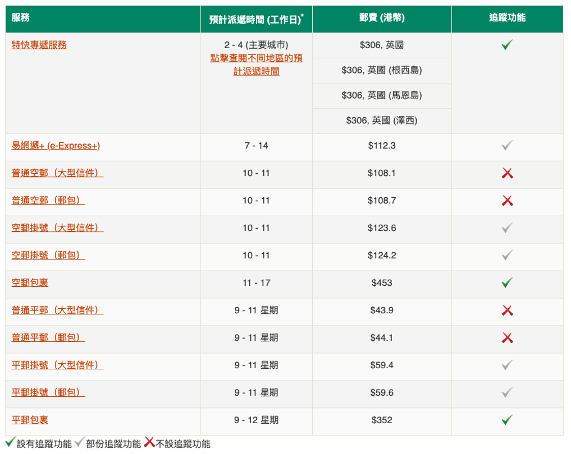Click the green tick in the 平郵包裹 row
Image resolution: width=571 pixels, height=454 pixels.
click(x=507, y=420)
